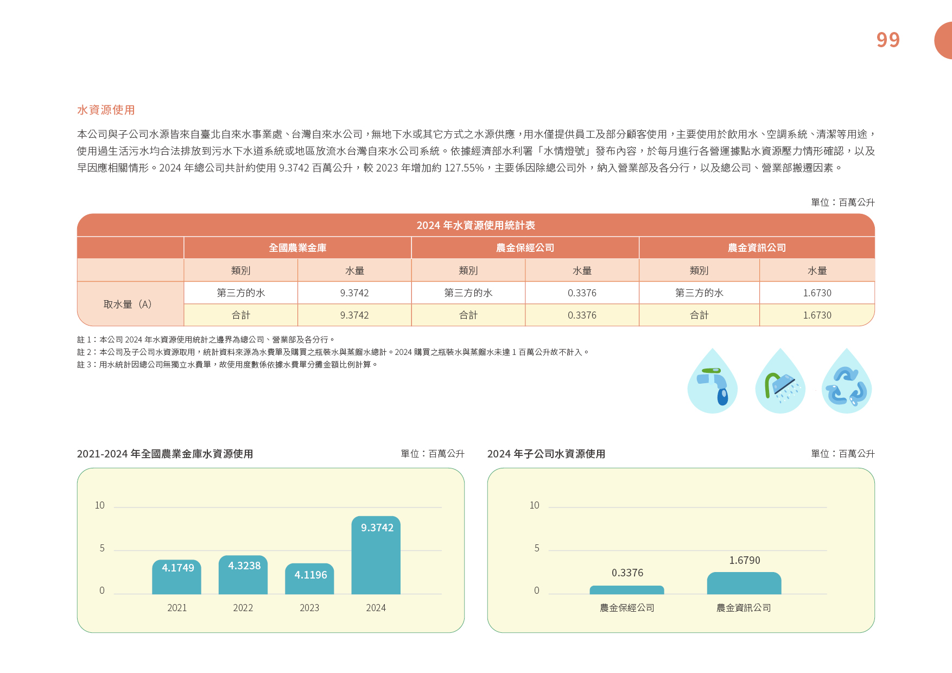Click the 2024 bar labeled 9.3742
Viewport: 952px width, 673px height.
[x=376, y=555]
